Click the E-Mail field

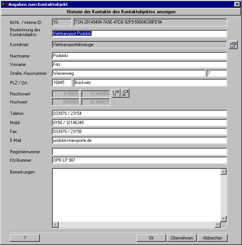click(x=139, y=140)
